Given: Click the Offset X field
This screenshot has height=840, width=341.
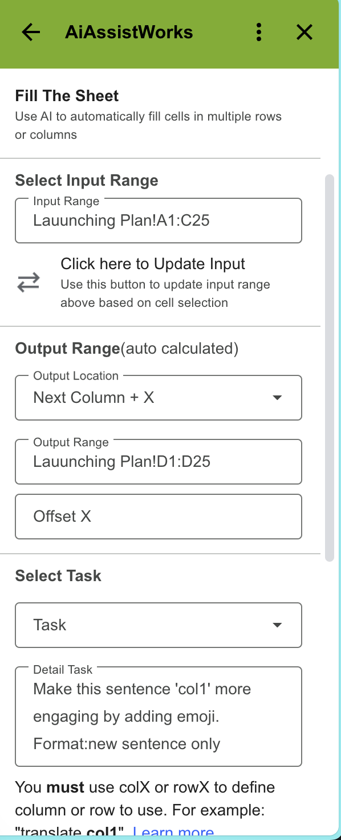Looking at the screenshot, I should pyautogui.click(x=159, y=516).
